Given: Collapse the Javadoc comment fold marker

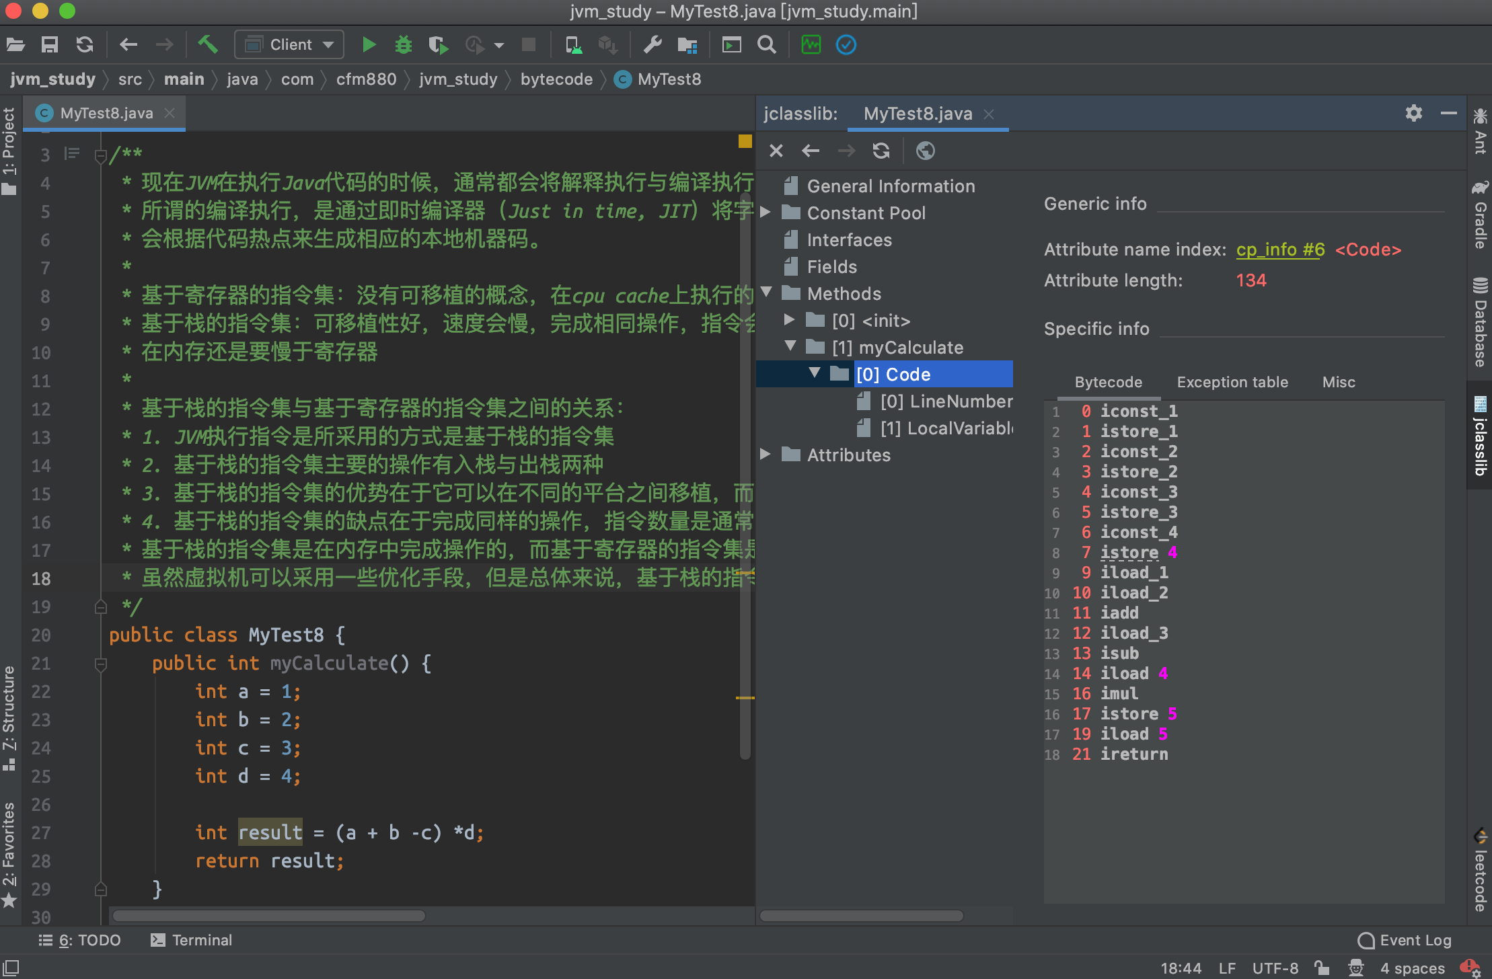Looking at the screenshot, I should coord(100,156).
